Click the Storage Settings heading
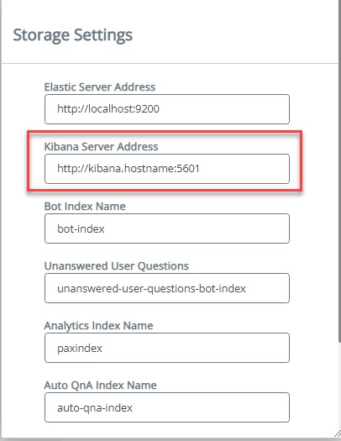Screen dimensions: 341x441 tap(73, 35)
